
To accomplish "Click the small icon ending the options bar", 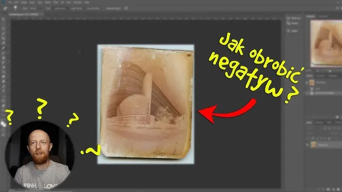I will click(126, 8).
